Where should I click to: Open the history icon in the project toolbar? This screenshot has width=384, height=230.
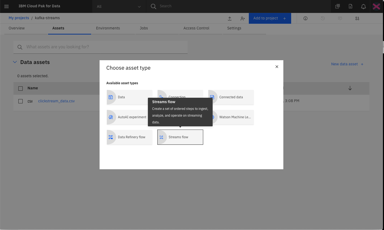click(x=323, y=18)
